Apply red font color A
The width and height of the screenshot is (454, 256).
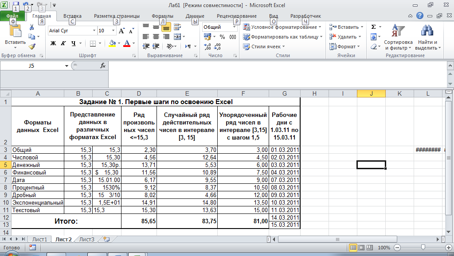pos(127,43)
